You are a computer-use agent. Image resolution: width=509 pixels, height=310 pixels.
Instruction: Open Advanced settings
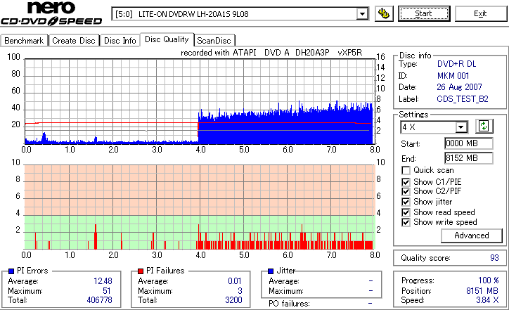[x=471, y=235]
